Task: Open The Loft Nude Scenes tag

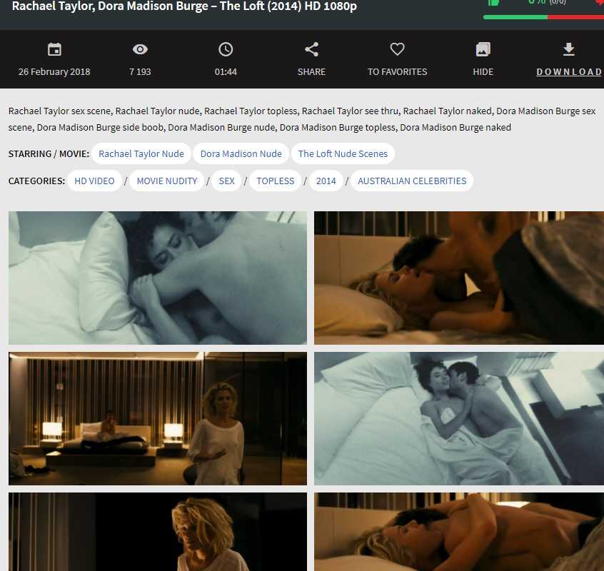Action: (343, 154)
